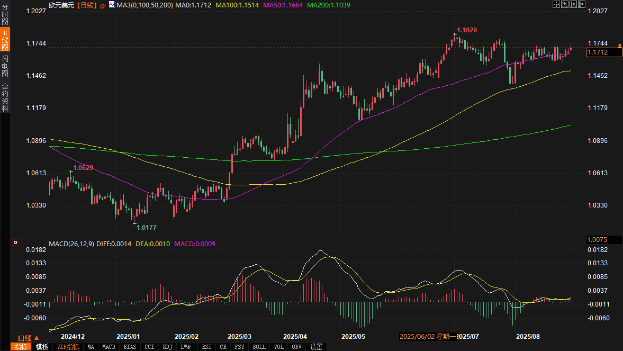
Task: Open the 合约资料 side tab
Action: click(x=5, y=97)
